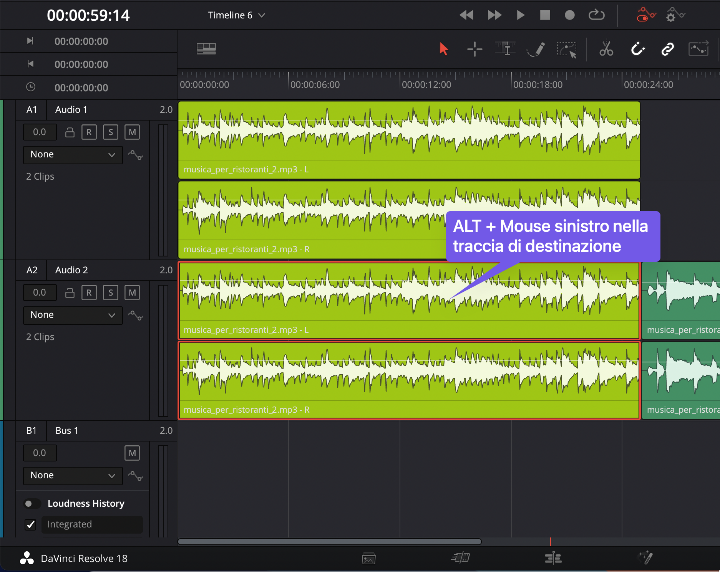Viewport: 720px width, 572px height.
Task: Click the razor scissors tool
Action: 606,49
